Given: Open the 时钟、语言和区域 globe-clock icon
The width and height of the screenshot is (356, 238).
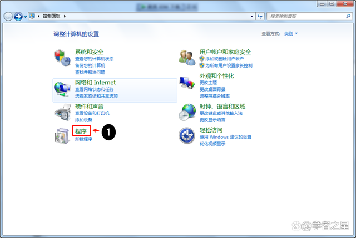Looking at the screenshot, I should pyautogui.click(x=187, y=113).
